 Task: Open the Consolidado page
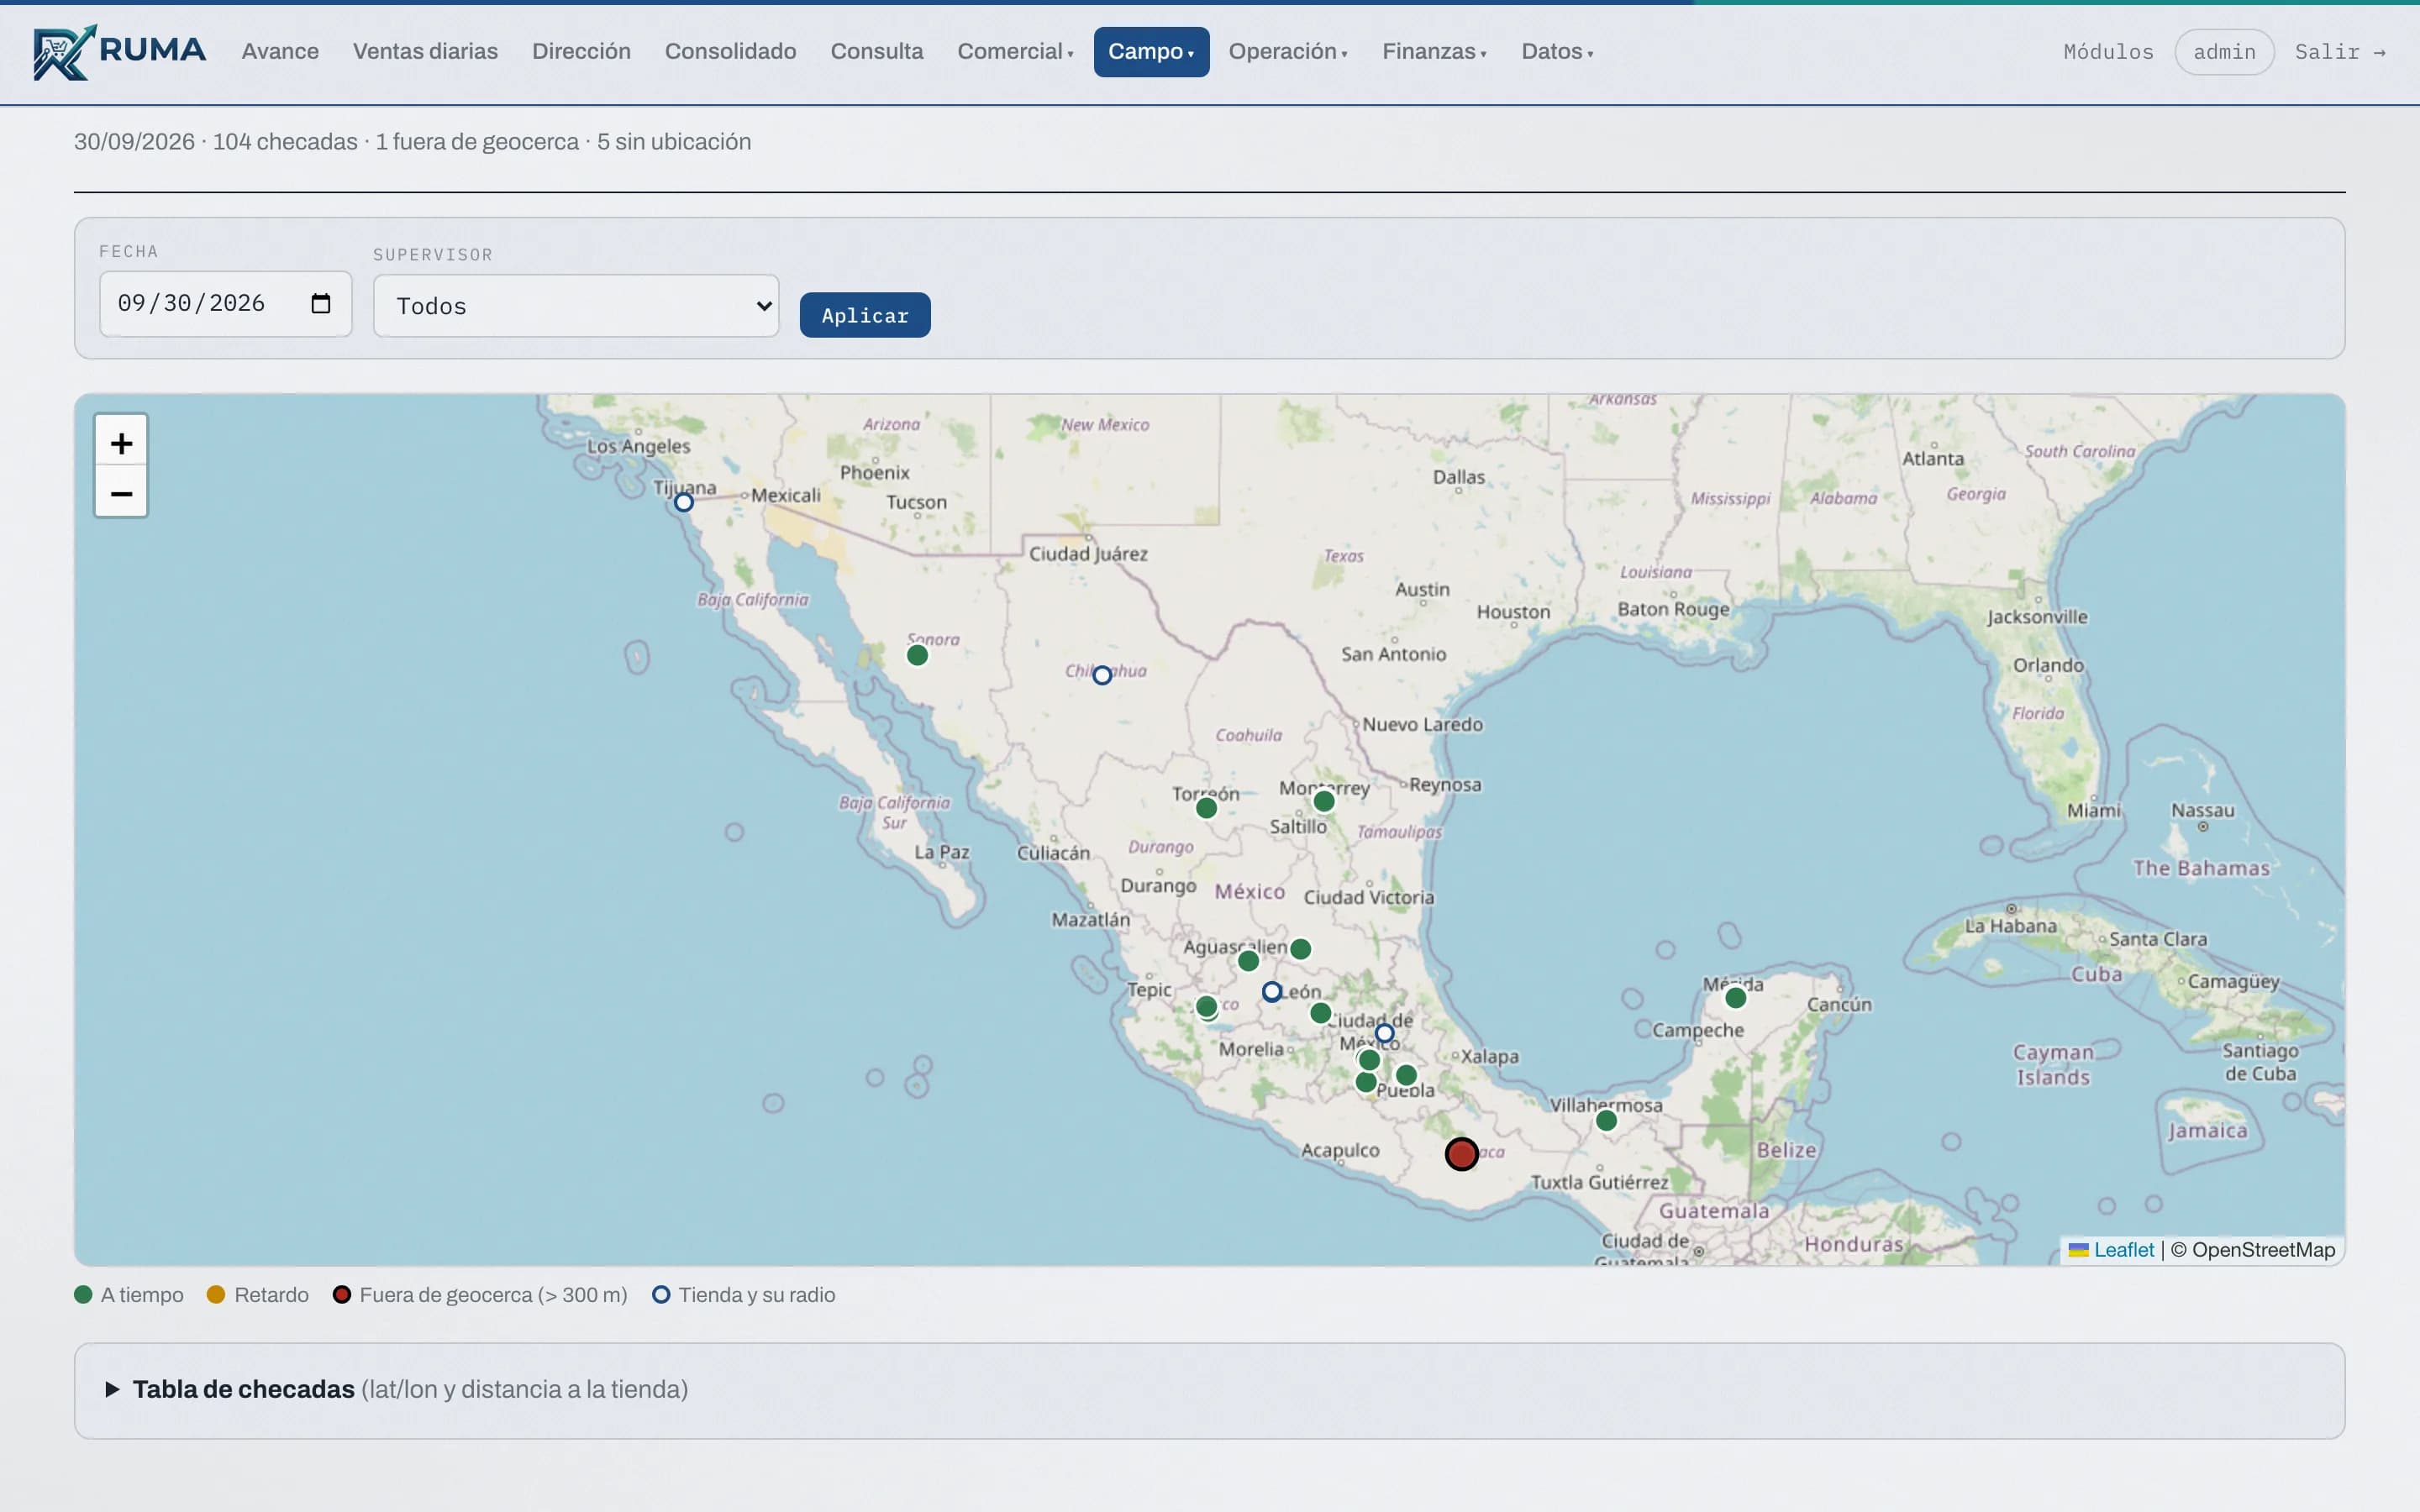click(x=730, y=52)
